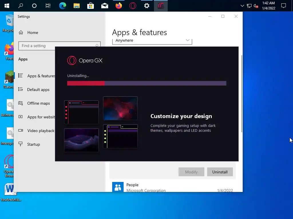Click the Uninstall button in Settings
The image size is (293, 219).
click(220, 172)
